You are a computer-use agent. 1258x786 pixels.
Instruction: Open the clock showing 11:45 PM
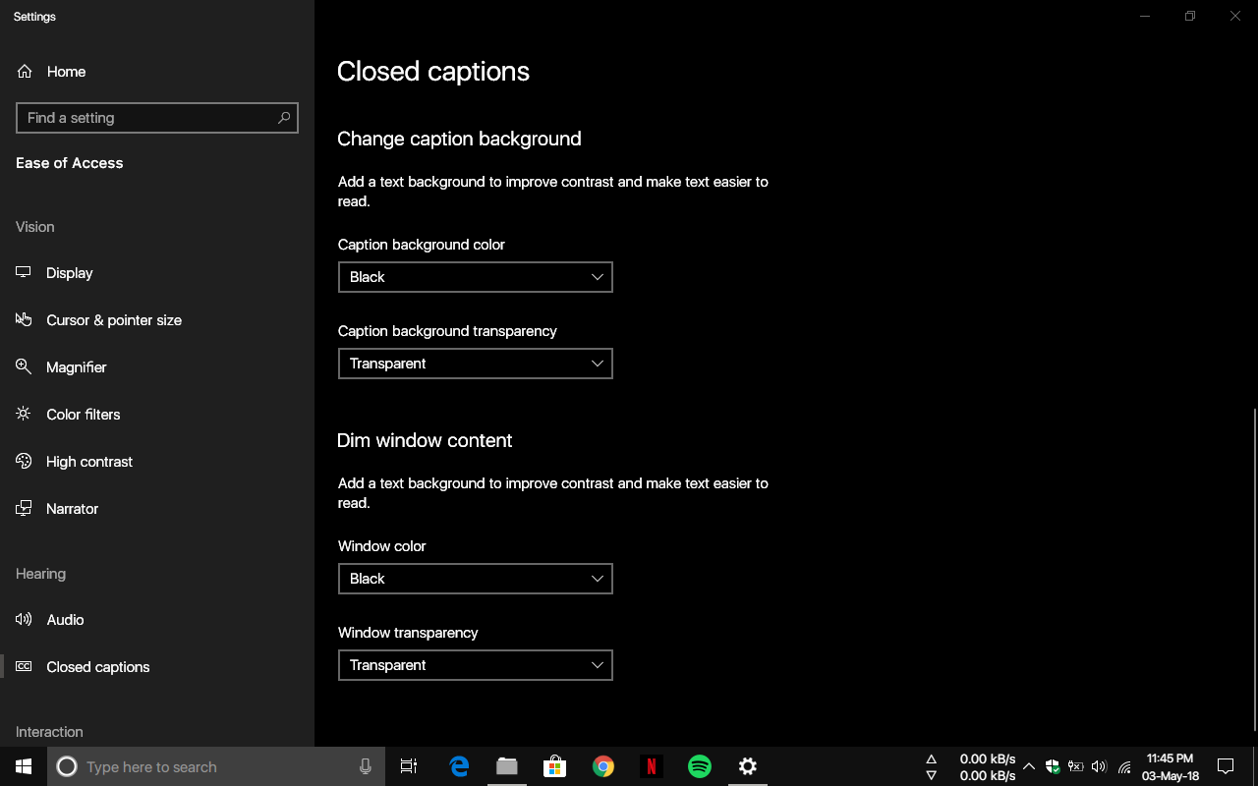pyautogui.click(x=1171, y=766)
